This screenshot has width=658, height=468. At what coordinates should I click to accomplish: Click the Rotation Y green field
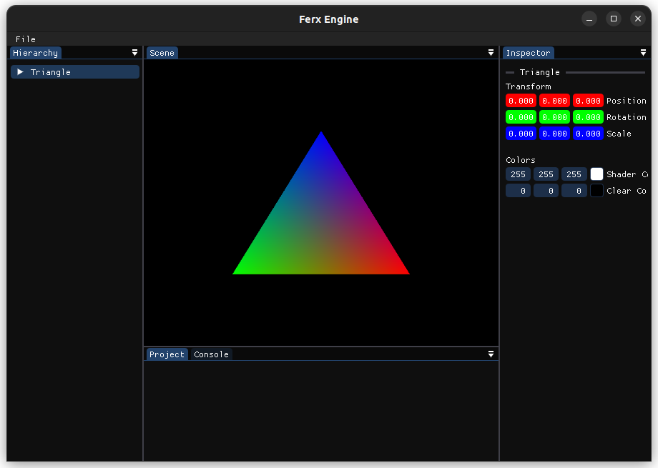[x=554, y=117]
